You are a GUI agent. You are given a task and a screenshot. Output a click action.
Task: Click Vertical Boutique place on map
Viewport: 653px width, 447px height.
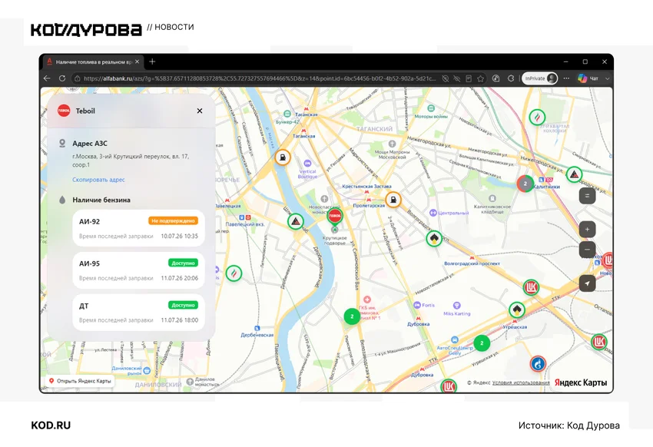[307, 169]
